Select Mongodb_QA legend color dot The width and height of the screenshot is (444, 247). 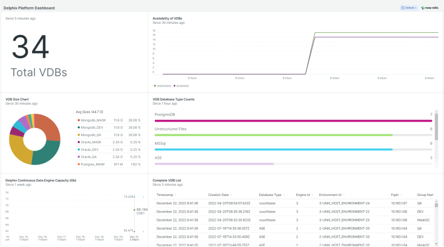click(x=79, y=135)
